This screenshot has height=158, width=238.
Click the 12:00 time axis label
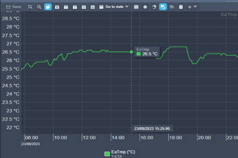pyautogui.click(x=89, y=138)
